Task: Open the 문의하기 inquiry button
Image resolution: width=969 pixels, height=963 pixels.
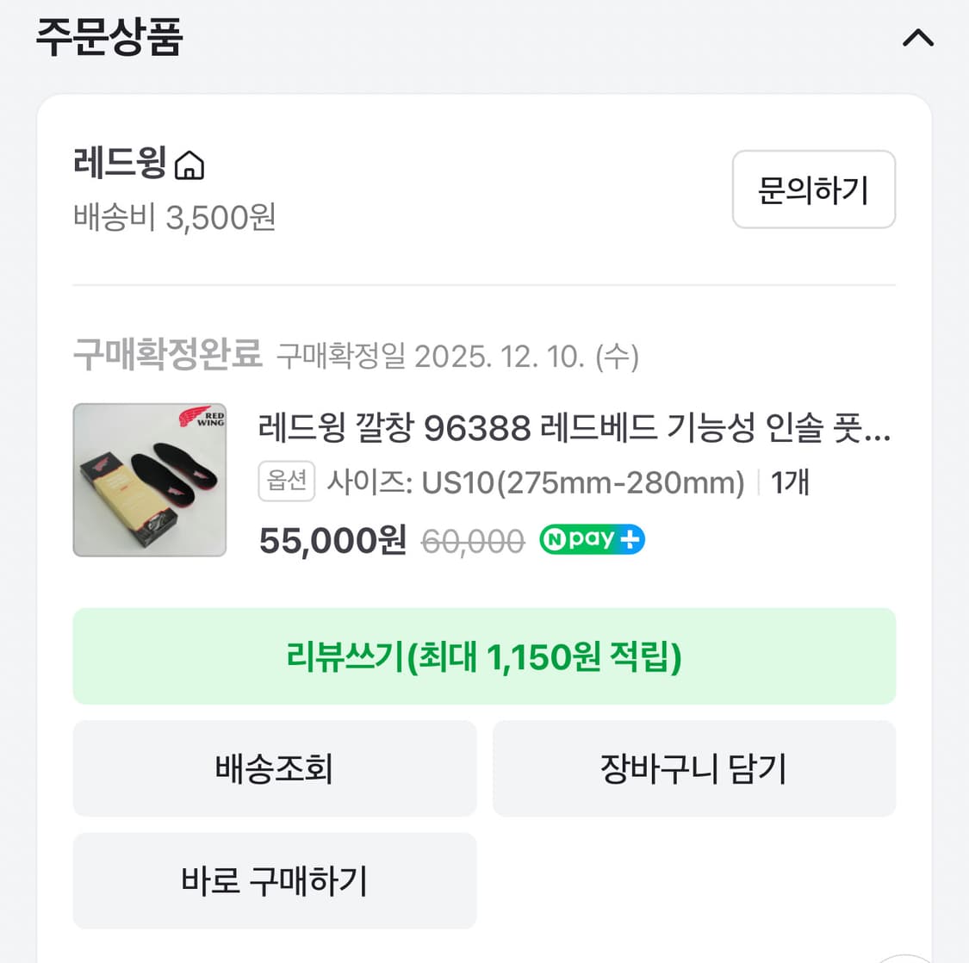Action: [x=813, y=189]
